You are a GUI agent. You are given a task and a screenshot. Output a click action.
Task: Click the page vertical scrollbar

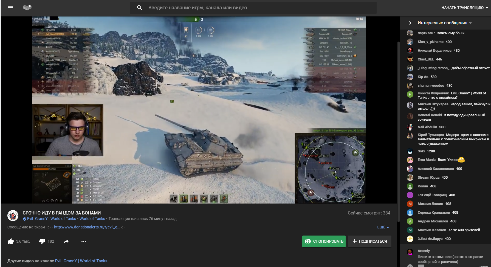(x=399, y=131)
